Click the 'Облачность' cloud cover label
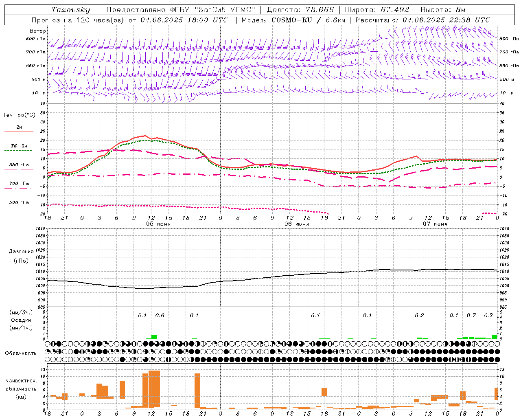This screenshot has width=521, height=417. point(21,353)
